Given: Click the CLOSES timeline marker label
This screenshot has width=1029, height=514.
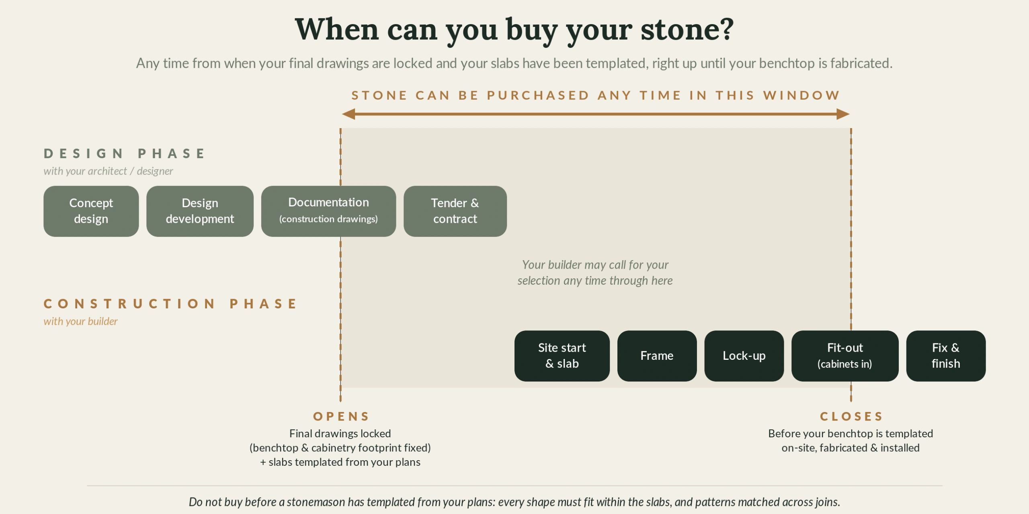Looking at the screenshot, I should tap(851, 416).
